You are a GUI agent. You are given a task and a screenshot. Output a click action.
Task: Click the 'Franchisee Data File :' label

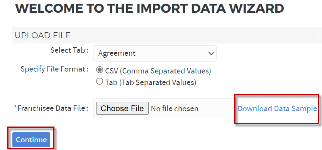point(53,108)
